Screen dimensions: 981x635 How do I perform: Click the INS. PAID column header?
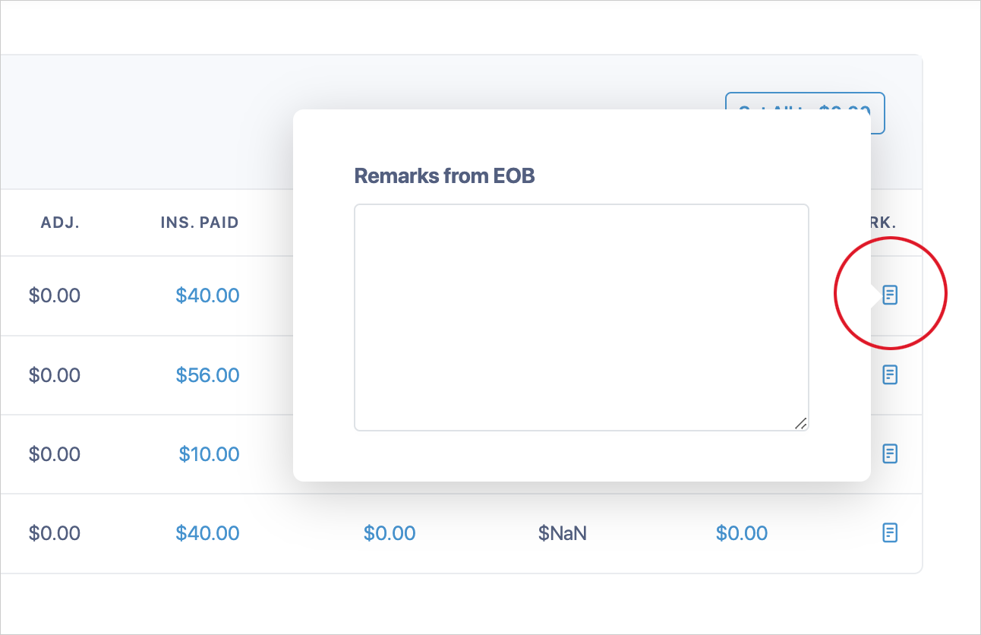[200, 223]
